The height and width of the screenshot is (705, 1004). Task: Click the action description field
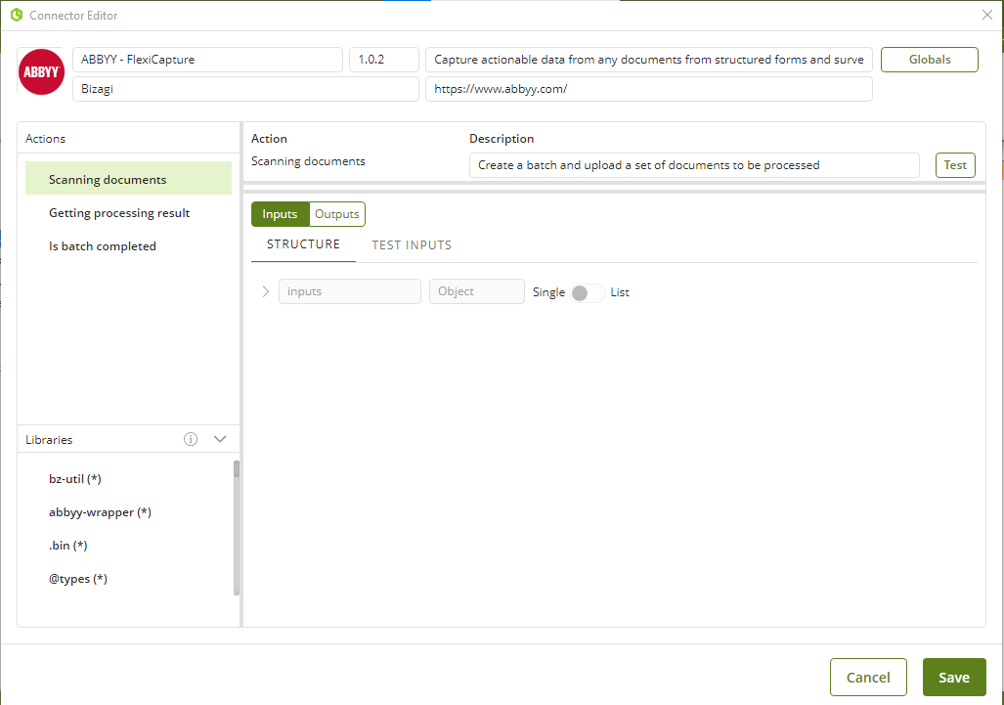(694, 165)
